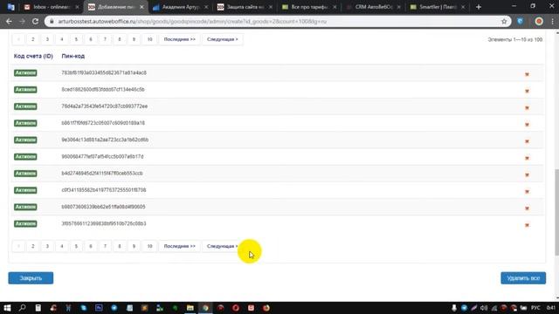
Task: Delete the pin-code row starting with 9600
Action: click(527, 158)
